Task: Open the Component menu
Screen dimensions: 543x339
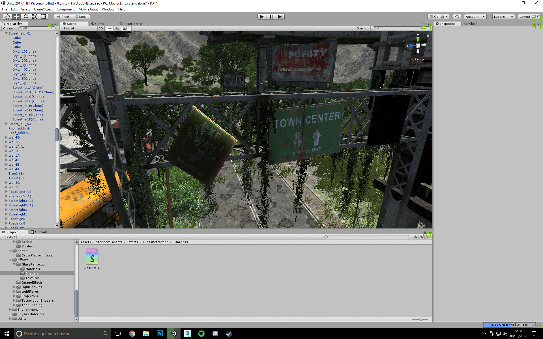Action: [x=65, y=9]
